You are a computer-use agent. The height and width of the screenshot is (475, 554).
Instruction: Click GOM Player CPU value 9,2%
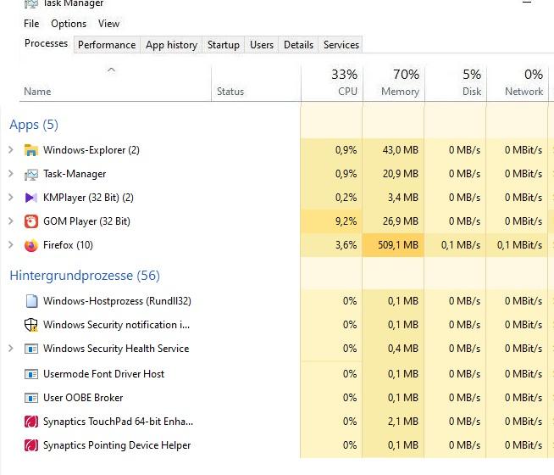pos(346,221)
